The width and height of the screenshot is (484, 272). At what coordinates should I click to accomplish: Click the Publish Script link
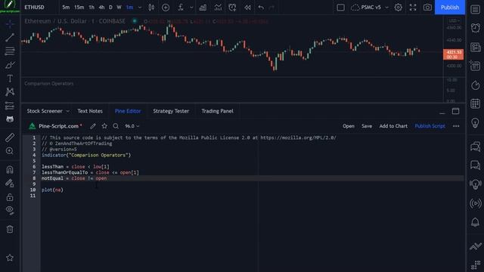click(x=430, y=126)
